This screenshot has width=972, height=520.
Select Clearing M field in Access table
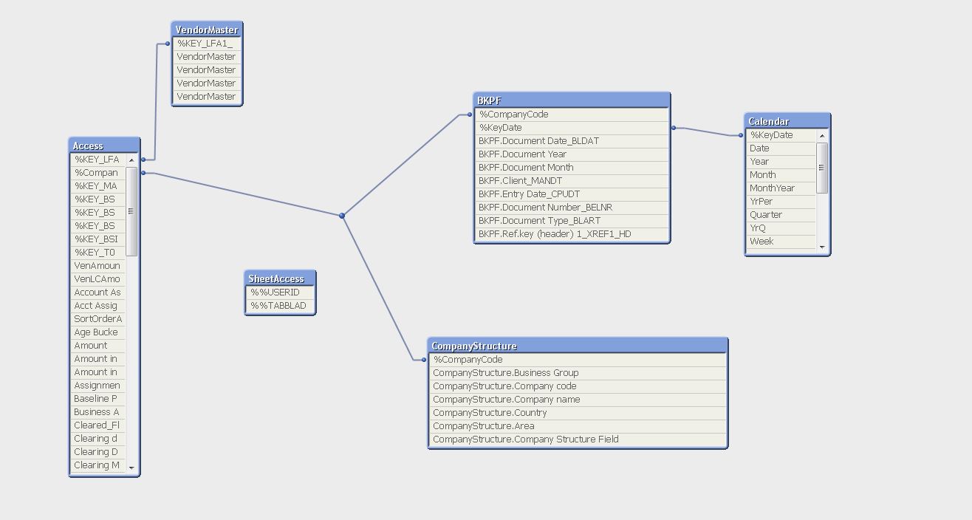(99, 465)
